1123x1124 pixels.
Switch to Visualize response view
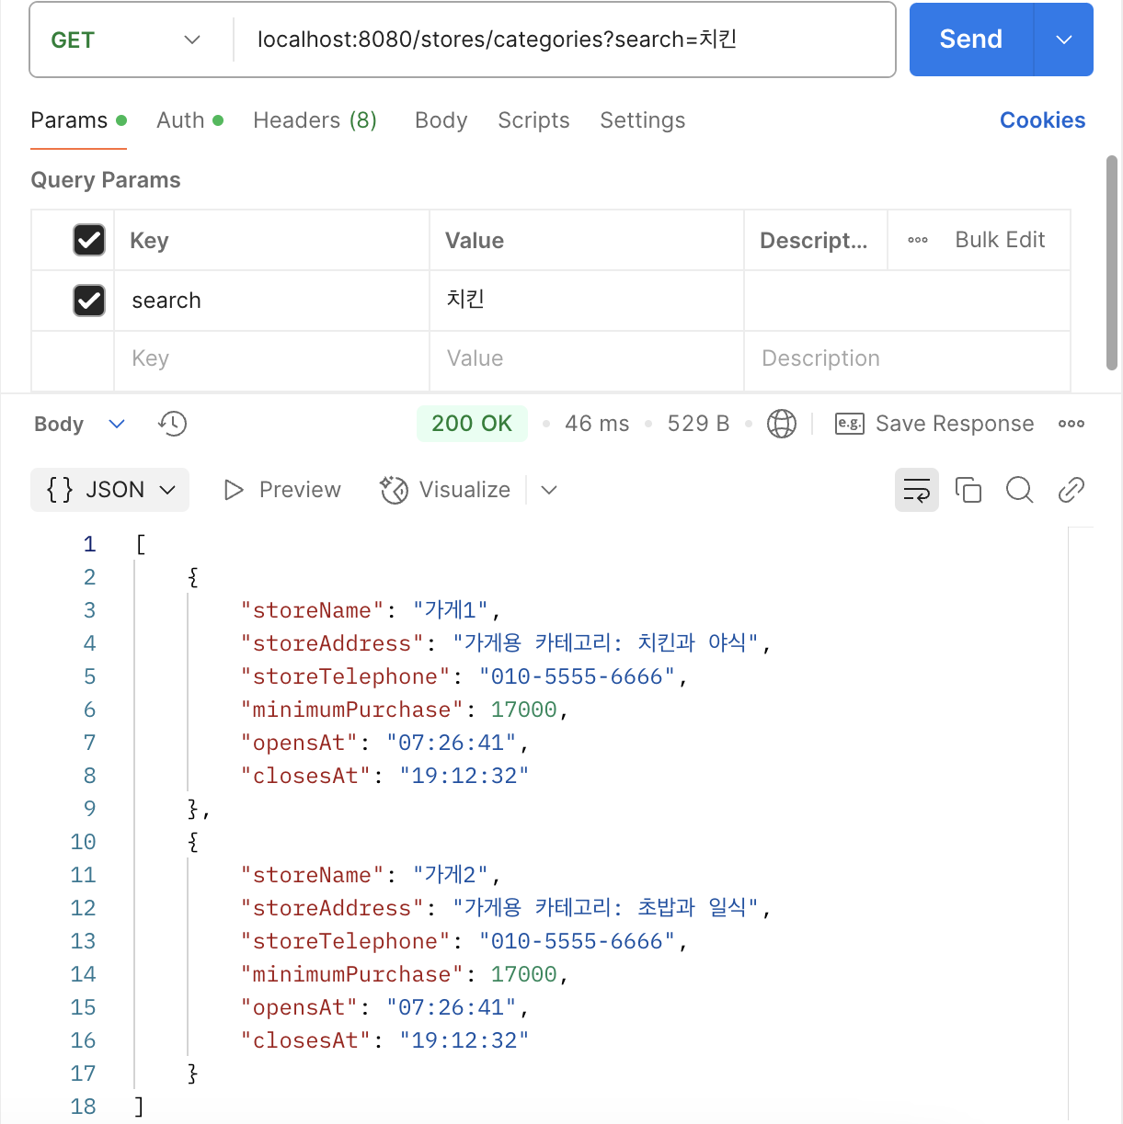445,490
